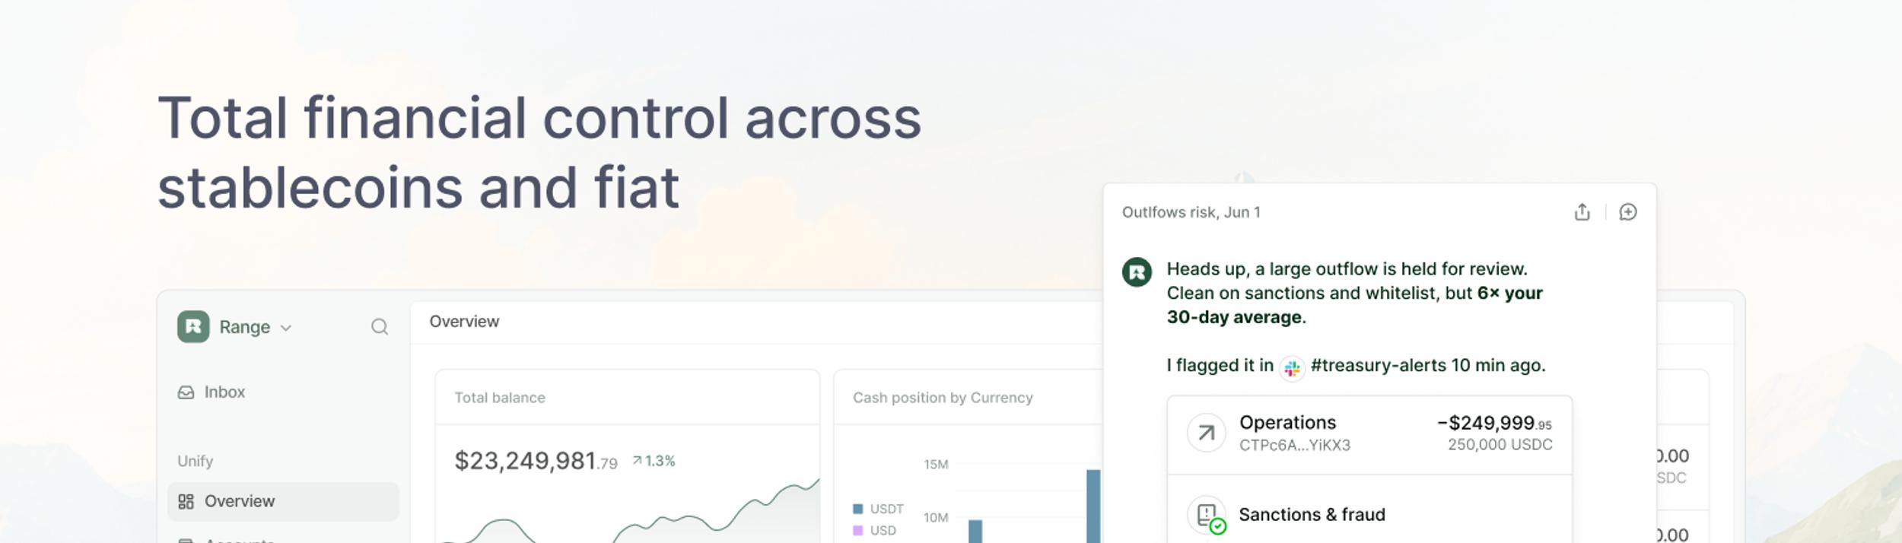This screenshot has height=543, width=1902.
Task: Select the Overview sidebar item
Action: [x=283, y=501]
